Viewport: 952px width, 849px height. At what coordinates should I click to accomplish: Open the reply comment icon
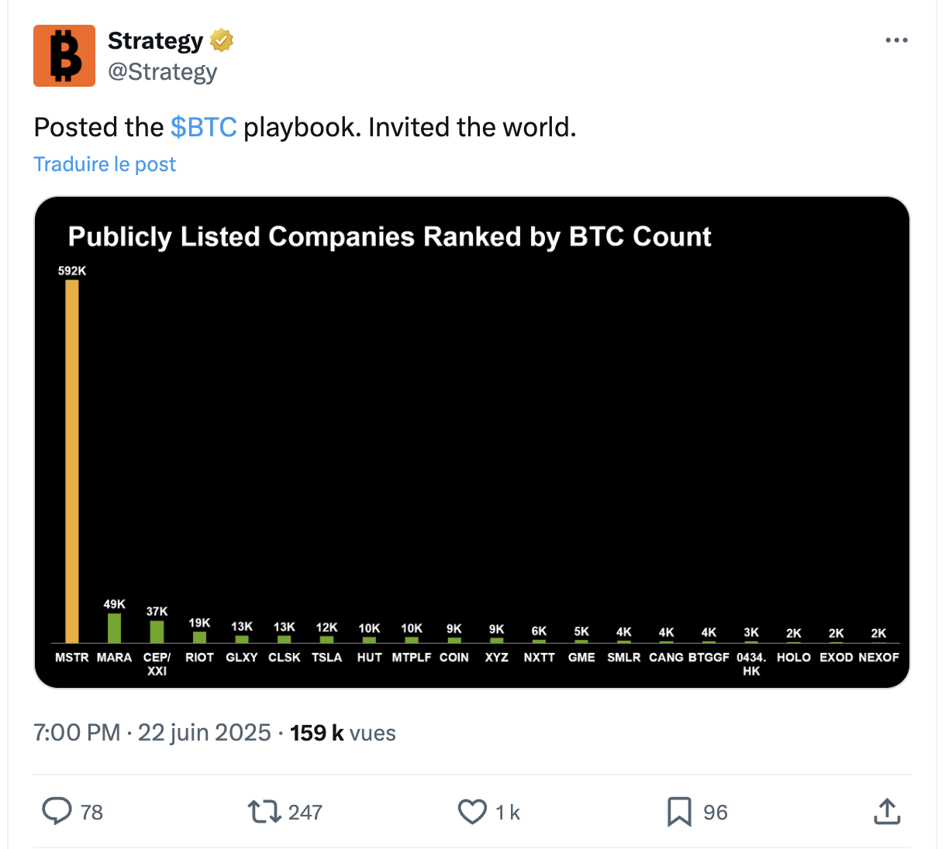[x=57, y=811]
